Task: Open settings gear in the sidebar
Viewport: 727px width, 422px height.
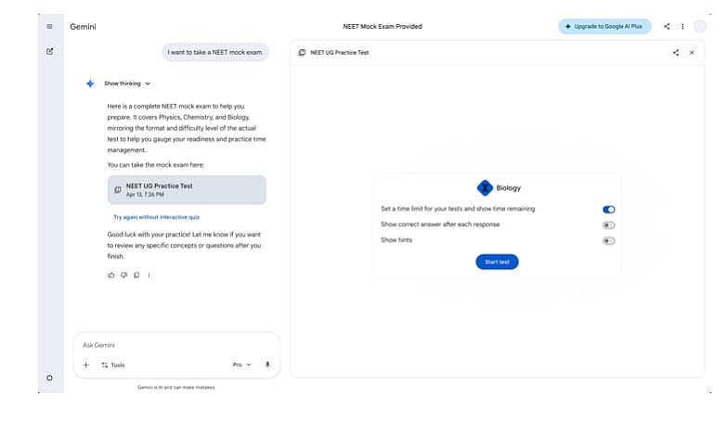Action: pyautogui.click(x=49, y=377)
